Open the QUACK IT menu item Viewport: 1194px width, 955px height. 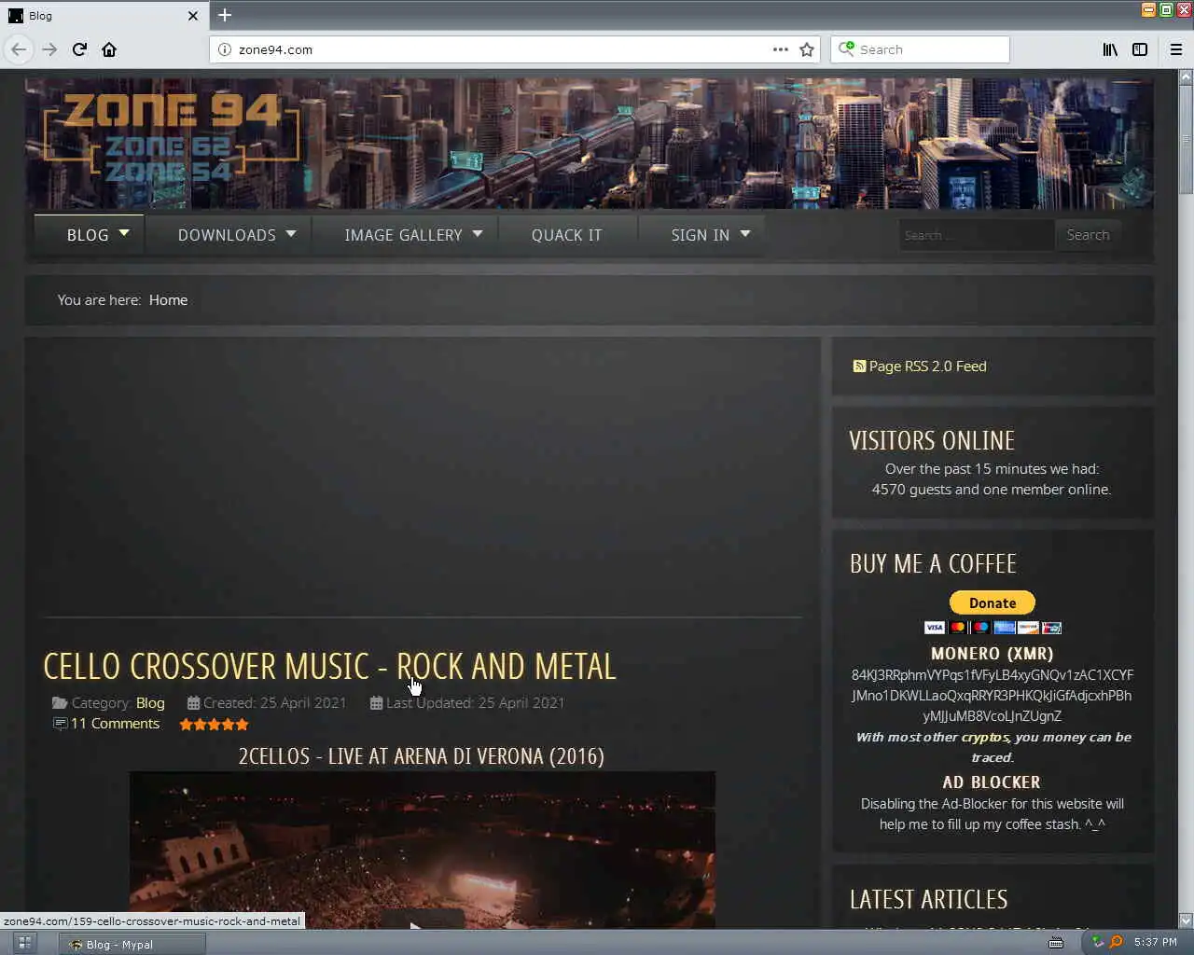click(x=566, y=235)
